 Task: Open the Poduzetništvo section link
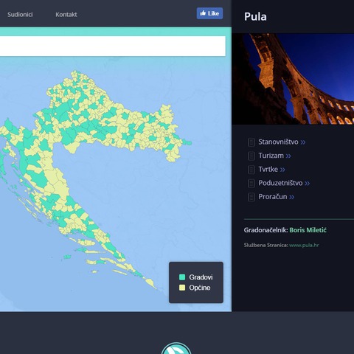tap(280, 183)
